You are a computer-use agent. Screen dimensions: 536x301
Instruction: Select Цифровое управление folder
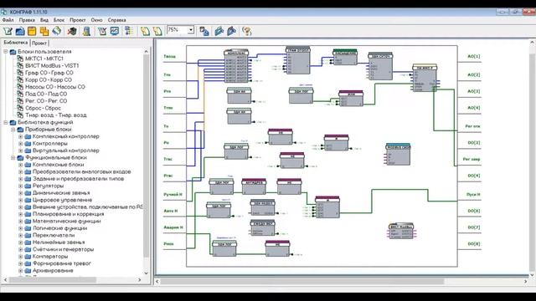62,200
